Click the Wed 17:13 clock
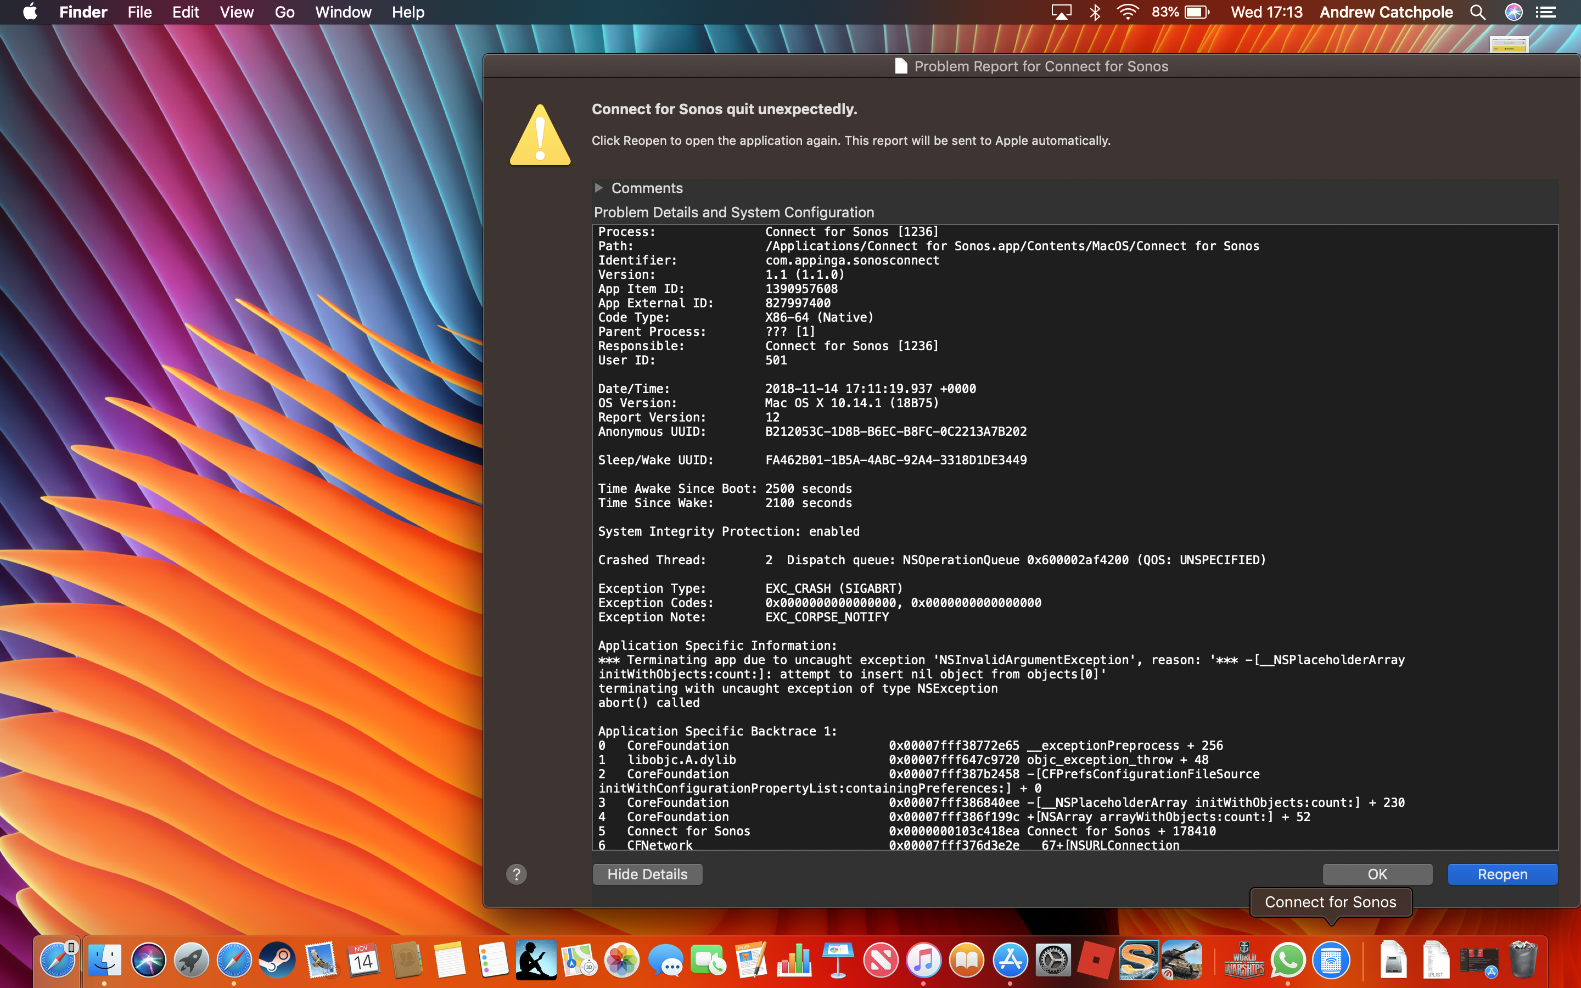This screenshot has width=1581, height=988. (1266, 12)
